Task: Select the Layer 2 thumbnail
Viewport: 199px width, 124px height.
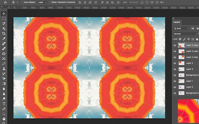Action: point(181,63)
